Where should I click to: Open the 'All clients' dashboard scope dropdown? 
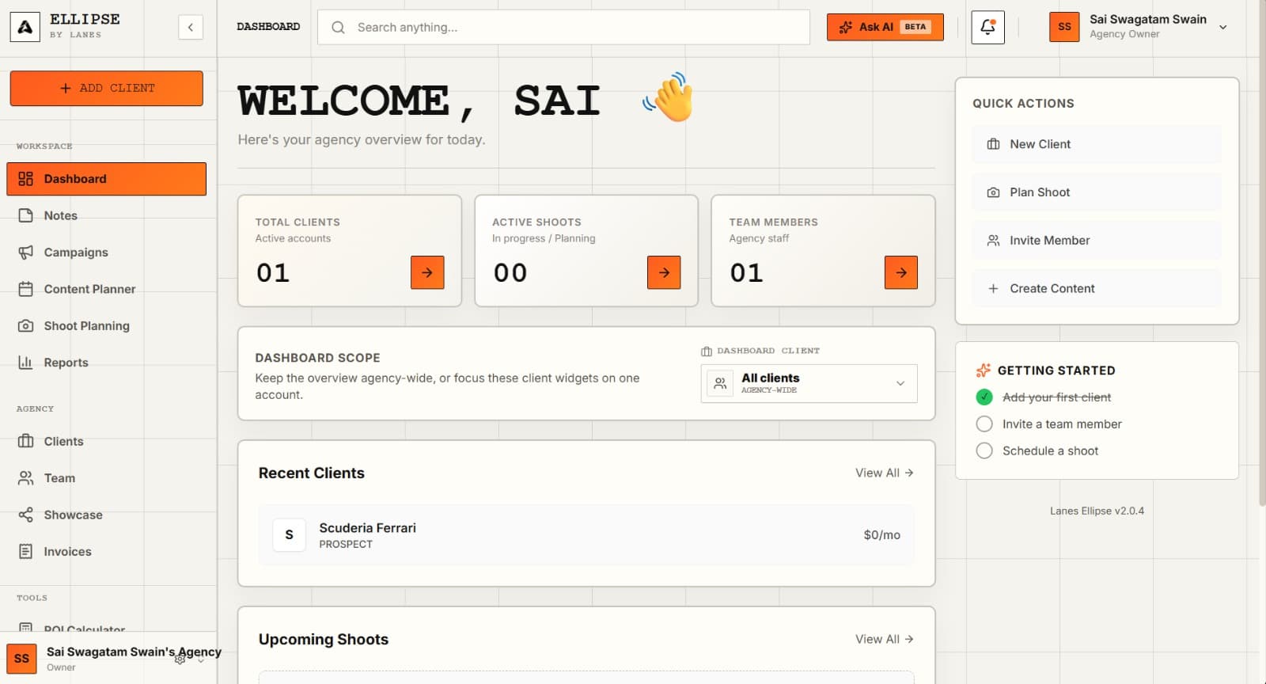(809, 383)
